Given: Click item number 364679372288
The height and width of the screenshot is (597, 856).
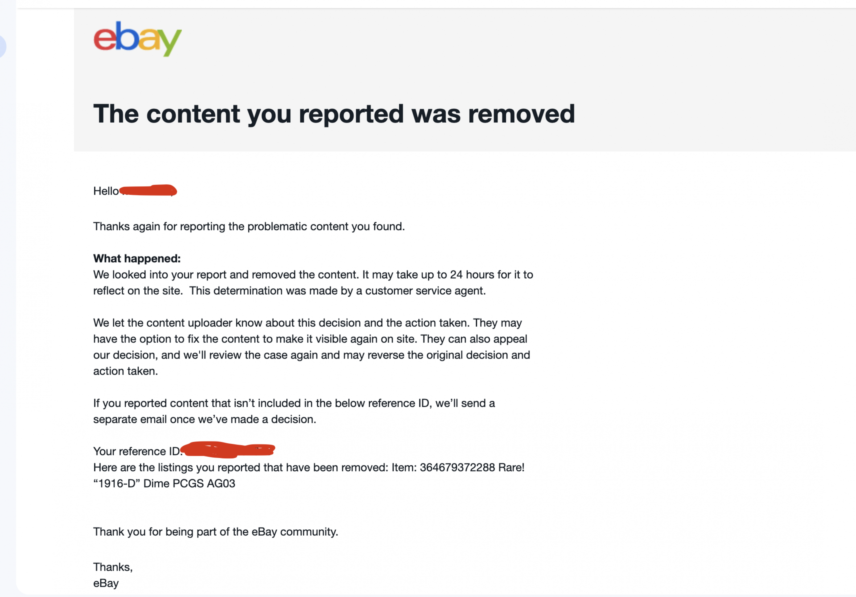Looking at the screenshot, I should pyautogui.click(x=457, y=467).
